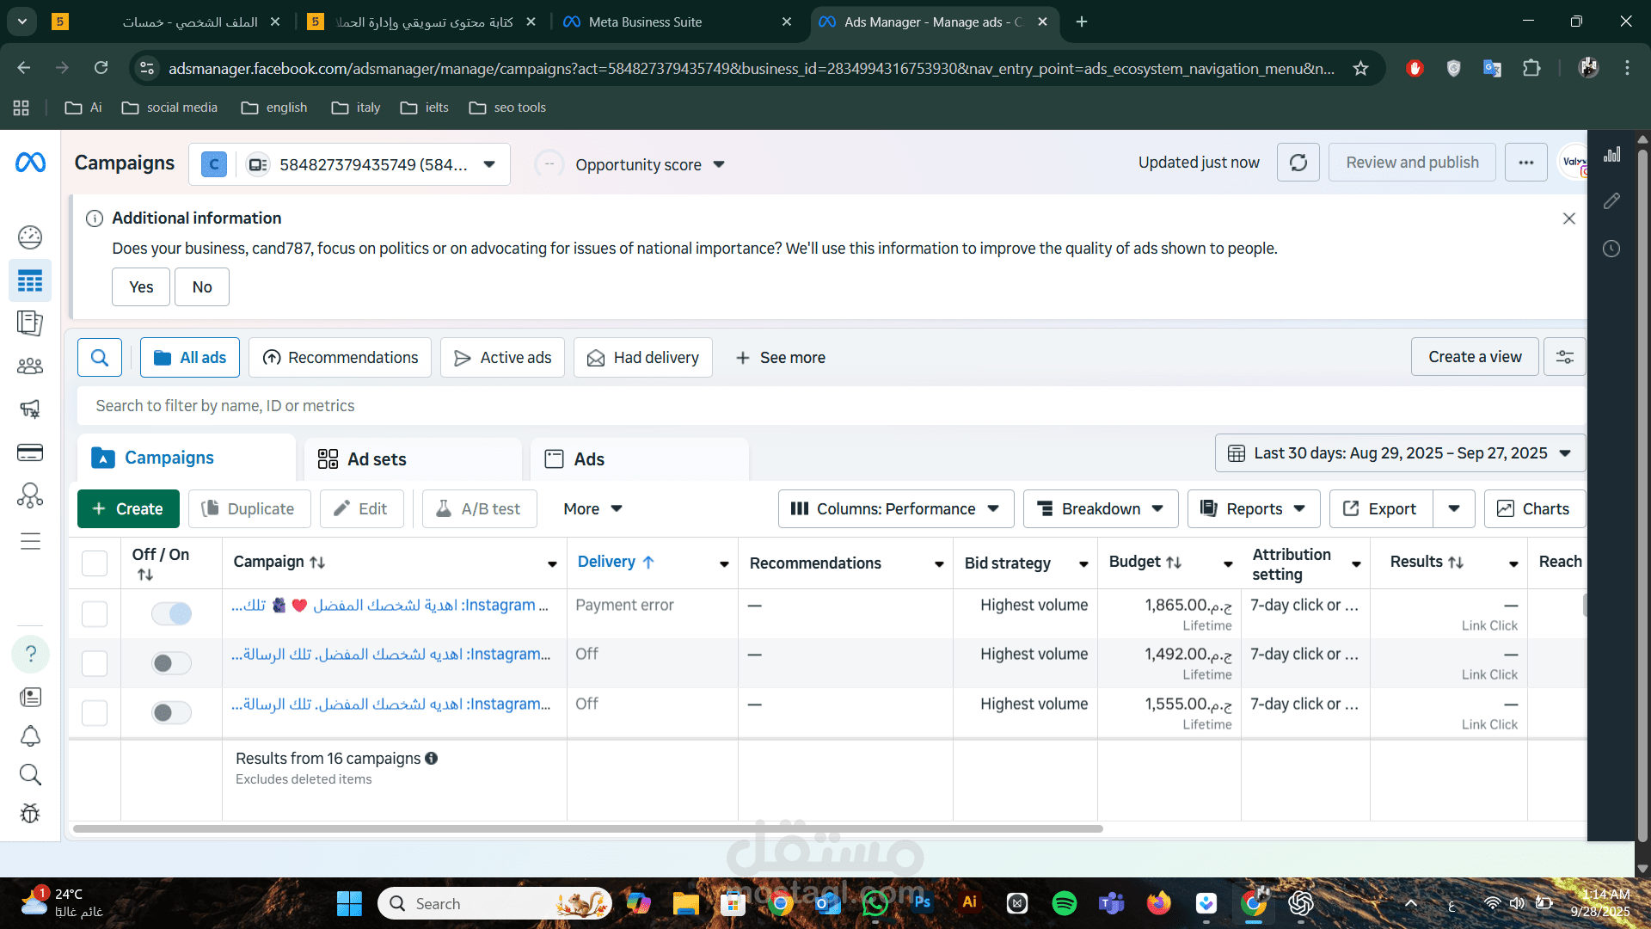
Task: Turn off the Payment error campaign toggle
Action: (x=171, y=614)
